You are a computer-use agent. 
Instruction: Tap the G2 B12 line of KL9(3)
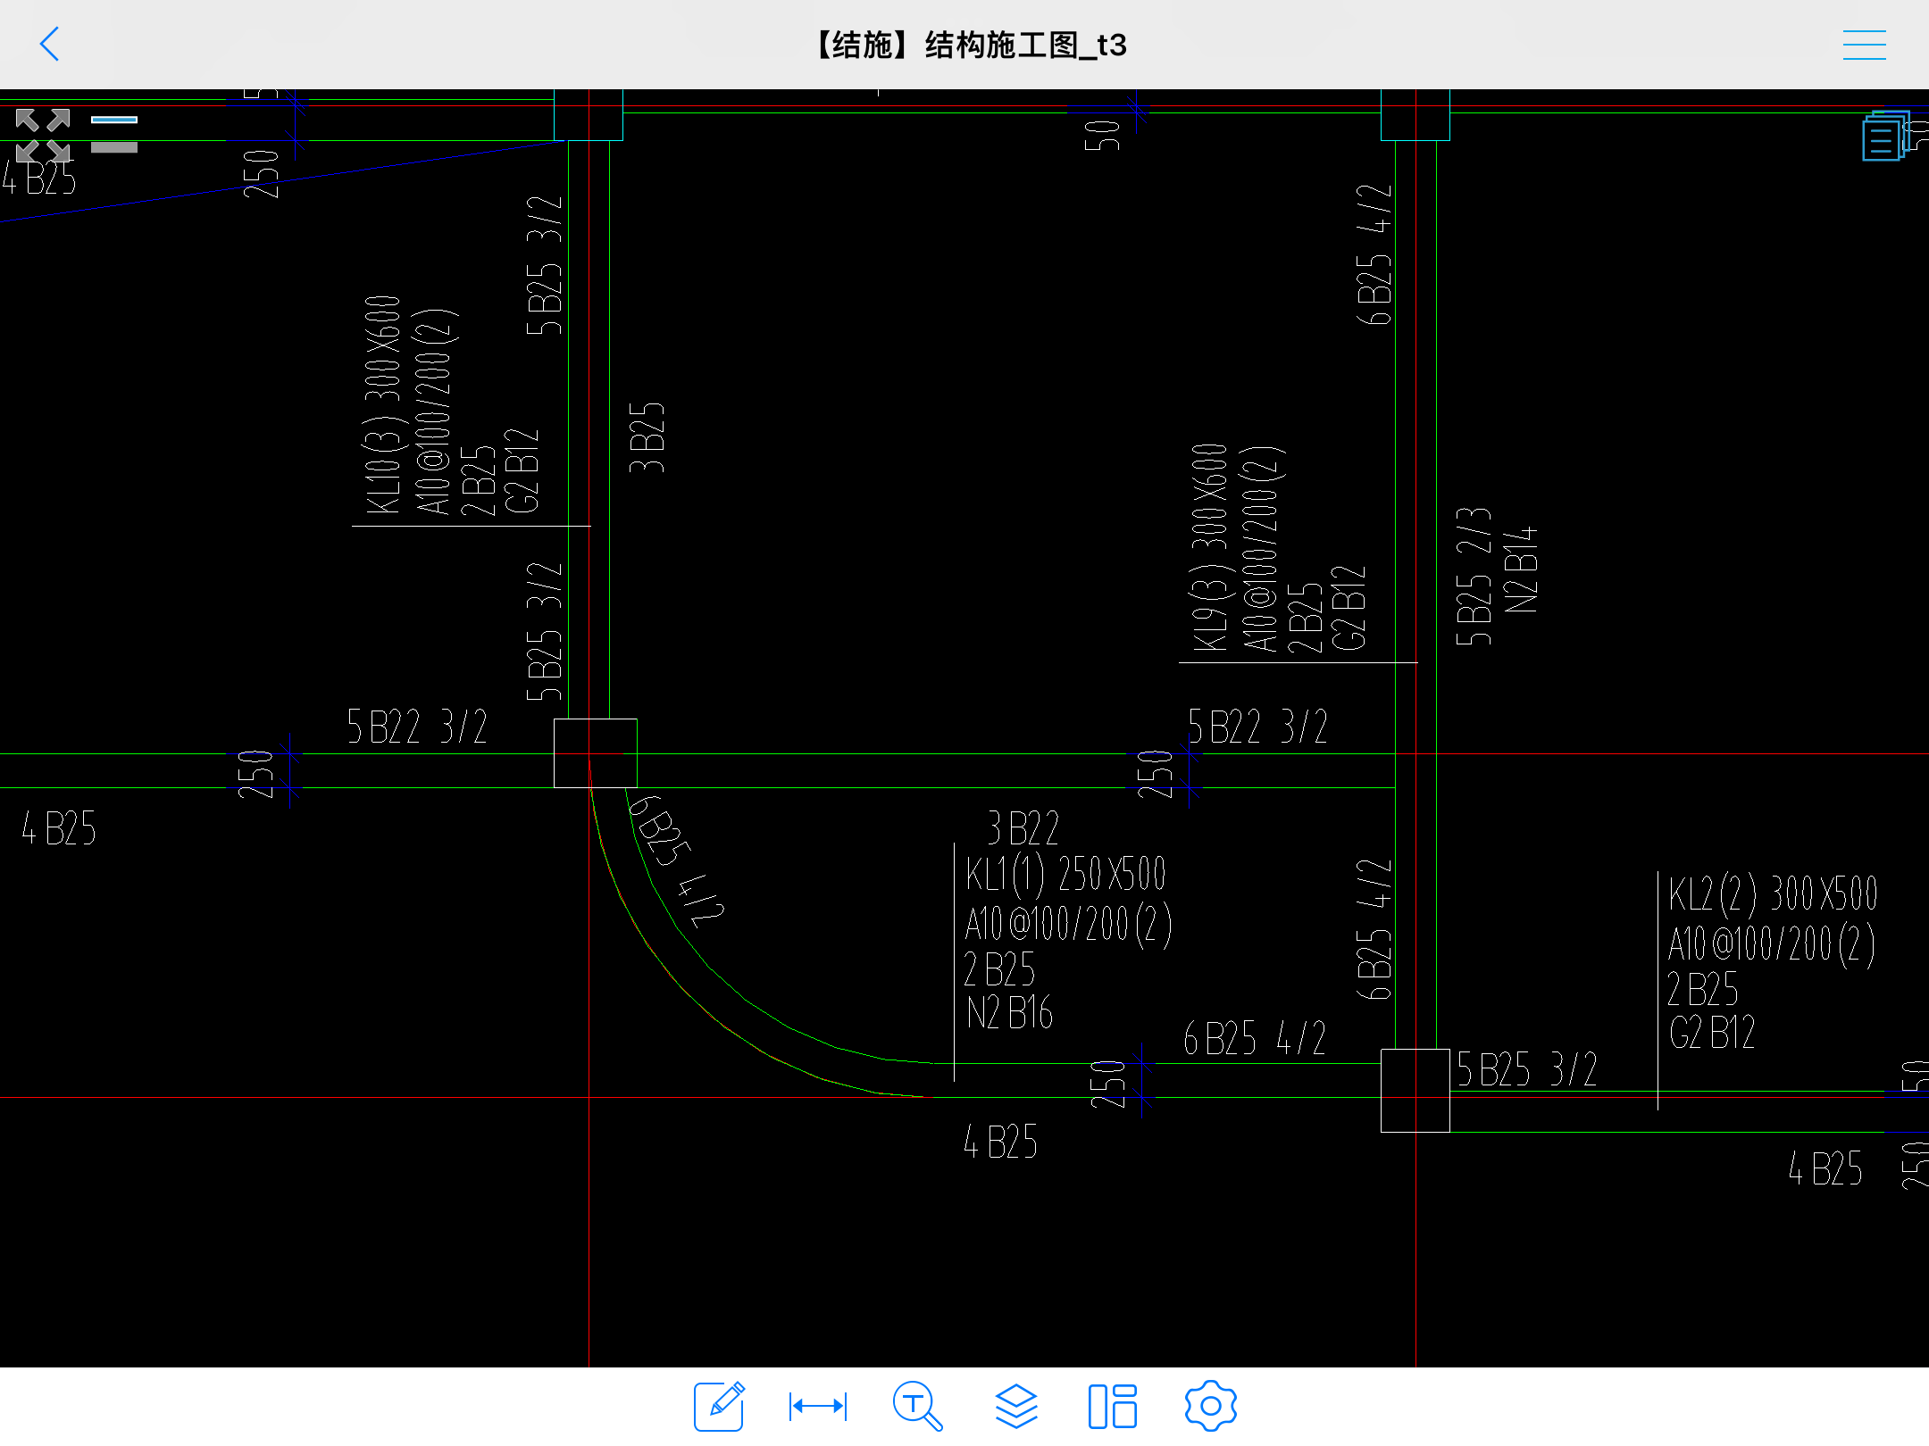tap(1349, 607)
